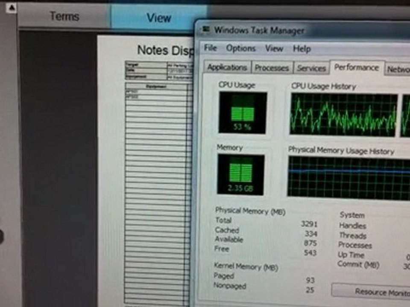Open the View menu in Task Manager
Image resolution: width=410 pixels, height=307 pixels.
coord(274,49)
